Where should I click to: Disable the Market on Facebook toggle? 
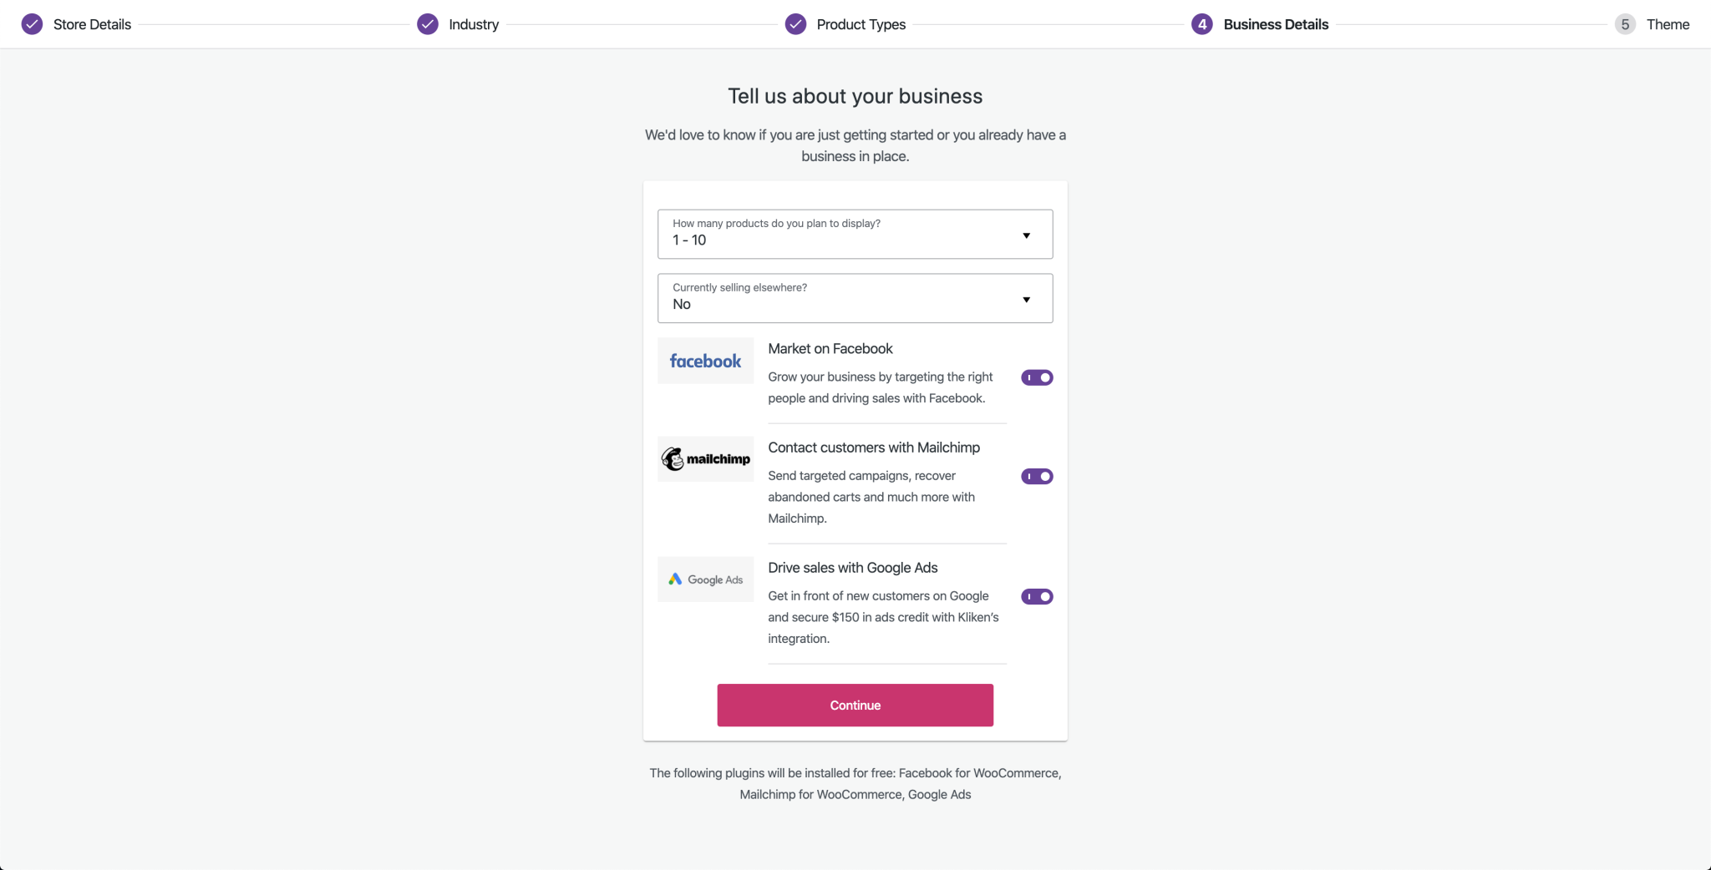[x=1037, y=377]
